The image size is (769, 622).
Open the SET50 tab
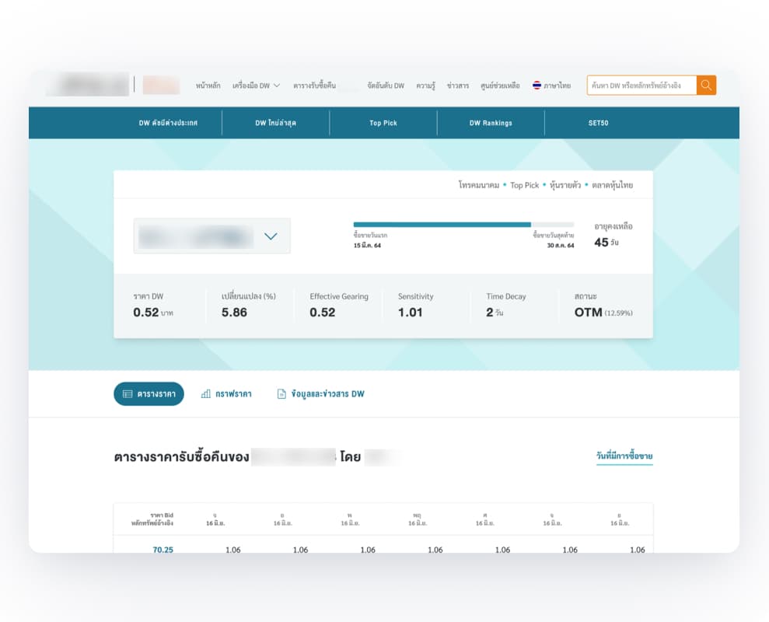[x=599, y=123]
